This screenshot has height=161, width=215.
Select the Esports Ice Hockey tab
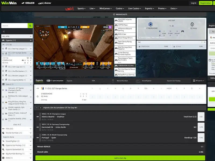174,81
